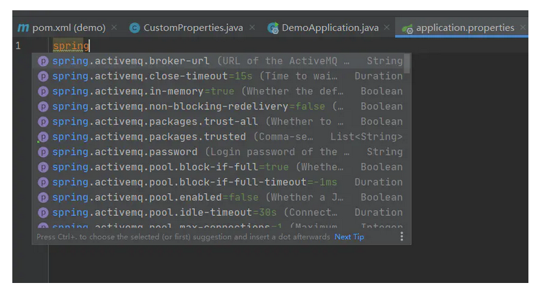Viewport: 538px width, 296px height.
Task: Choose spring.activemq.pool.block-if-full-timeout suggestion
Action: (x=218, y=182)
